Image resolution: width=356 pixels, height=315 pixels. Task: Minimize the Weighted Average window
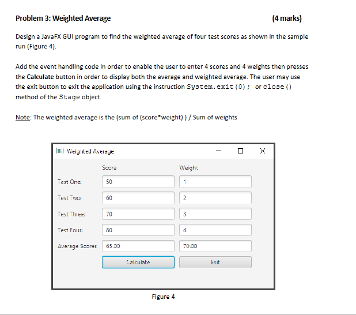tap(218, 151)
